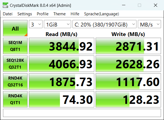The height and width of the screenshot is (120, 164).
Task: Open the Theme menu
Action: tap(59, 14)
